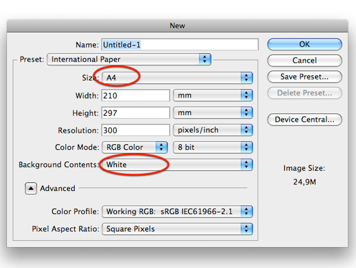Click the Width value field

(x=136, y=95)
